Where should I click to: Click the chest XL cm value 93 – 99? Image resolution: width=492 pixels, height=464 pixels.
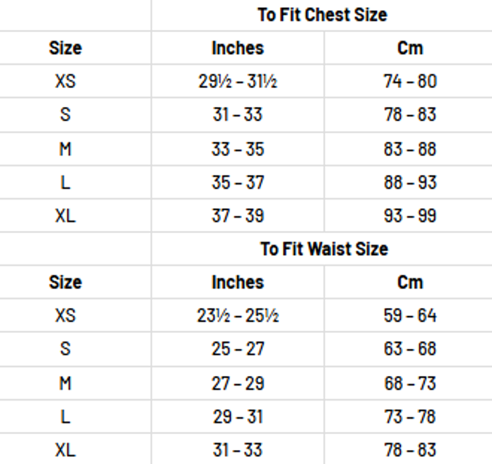point(410,216)
